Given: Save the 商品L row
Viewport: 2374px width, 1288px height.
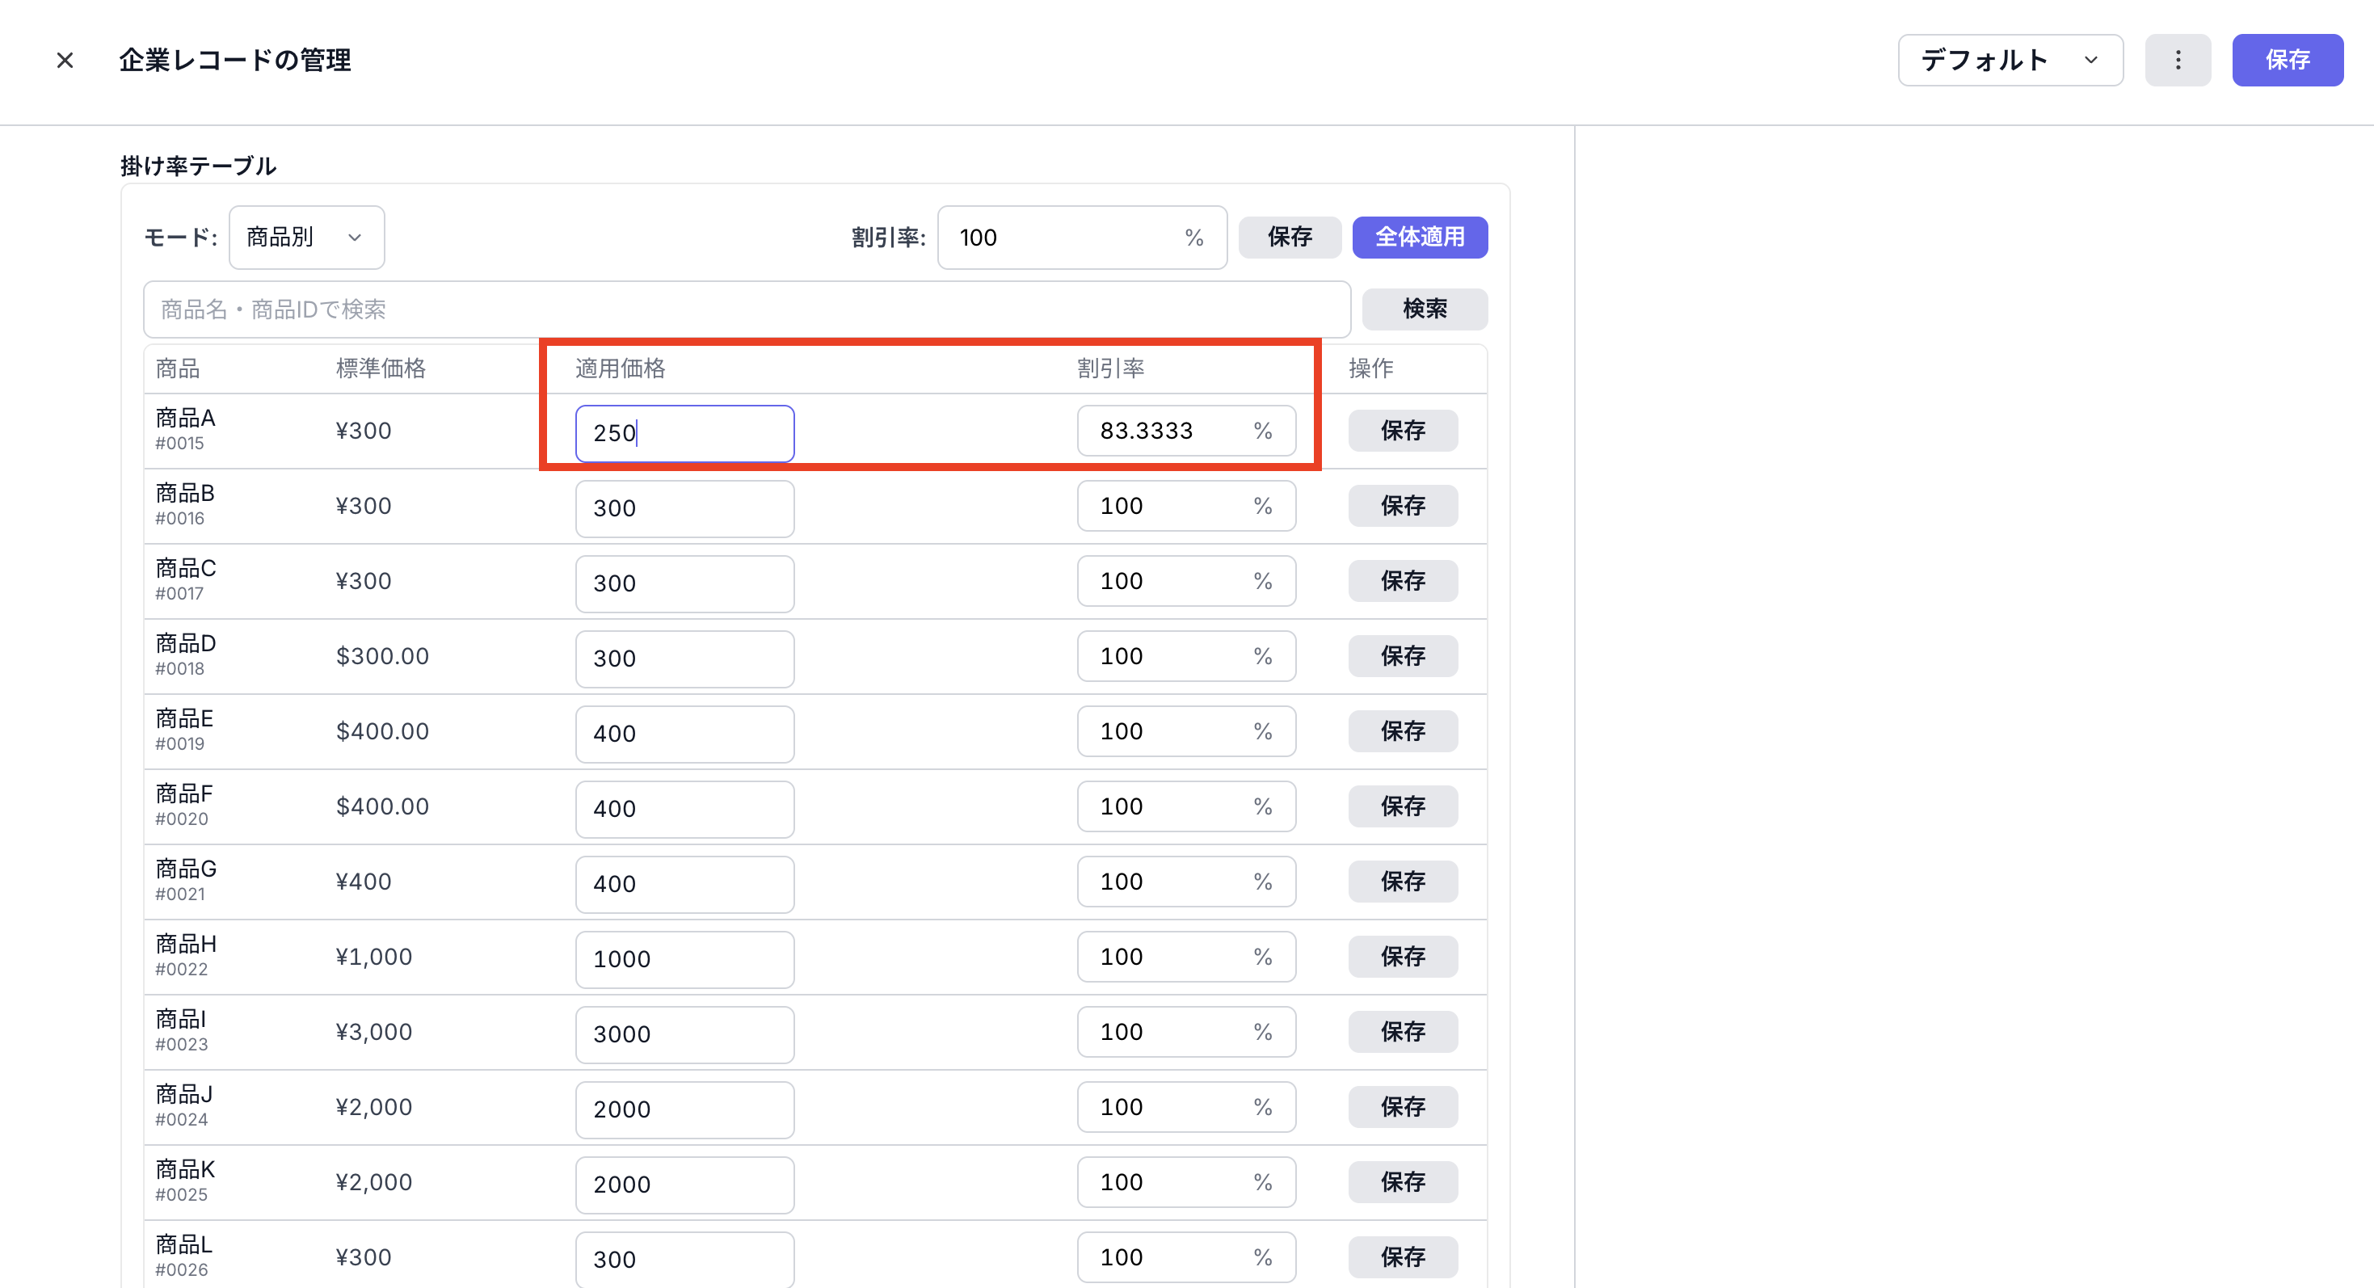Looking at the screenshot, I should 1402,1257.
